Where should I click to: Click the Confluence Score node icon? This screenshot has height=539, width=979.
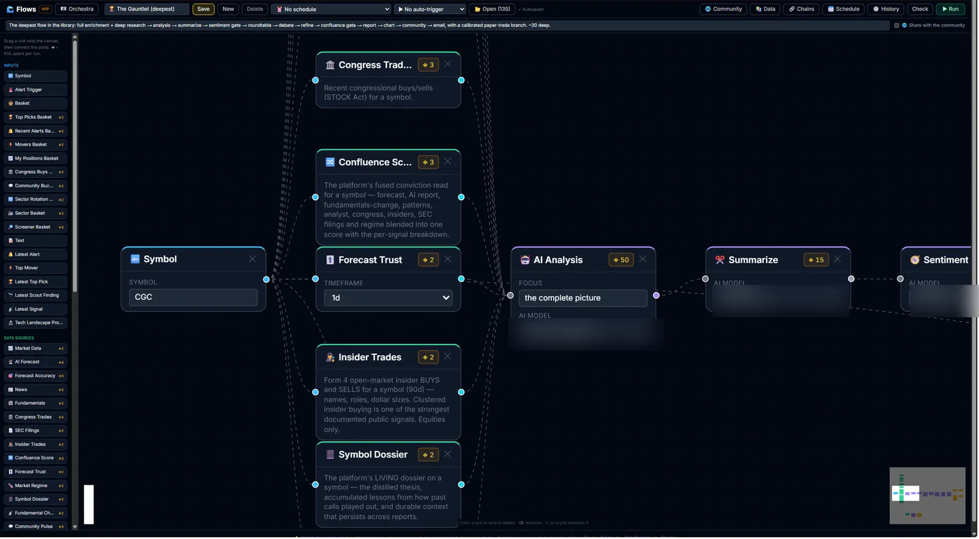330,162
